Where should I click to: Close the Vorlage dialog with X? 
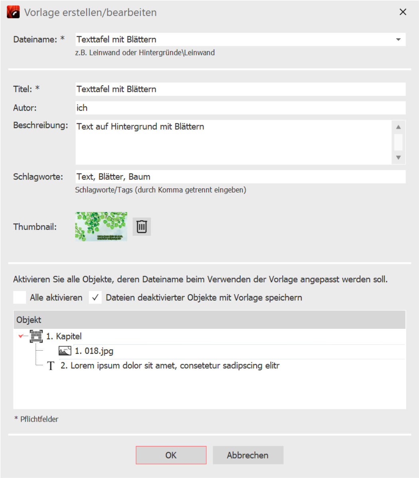403,12
